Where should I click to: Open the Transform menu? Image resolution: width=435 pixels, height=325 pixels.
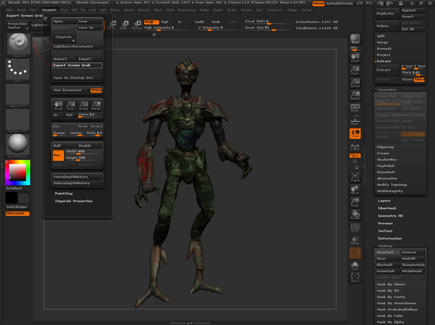click(275, 10)
